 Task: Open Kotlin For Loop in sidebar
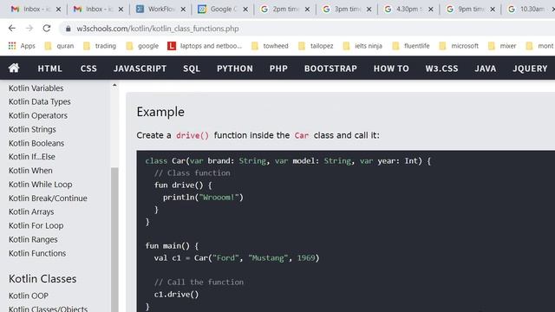click(36, 225)
